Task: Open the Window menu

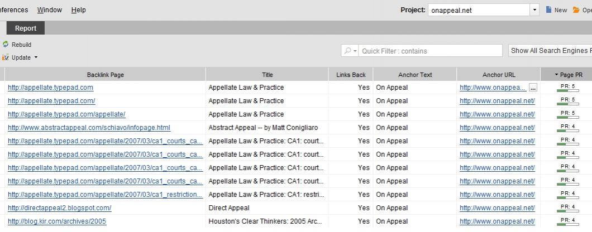Action: coord(50,10)
